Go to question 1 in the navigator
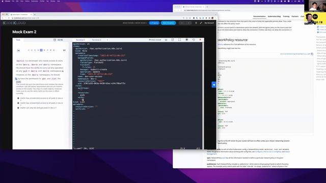 (29, 50)
